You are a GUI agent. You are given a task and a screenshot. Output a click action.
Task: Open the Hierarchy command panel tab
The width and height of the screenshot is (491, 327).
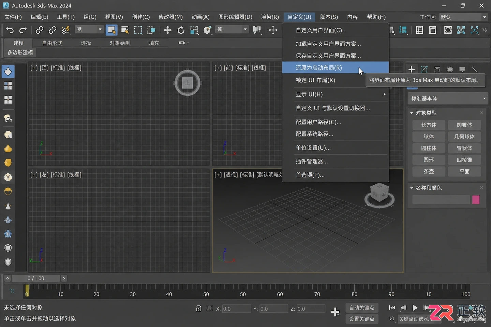tap(437, 69)
